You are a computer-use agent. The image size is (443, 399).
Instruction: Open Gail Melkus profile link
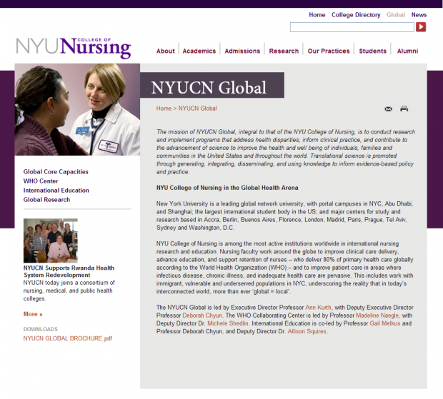(385, 323)
